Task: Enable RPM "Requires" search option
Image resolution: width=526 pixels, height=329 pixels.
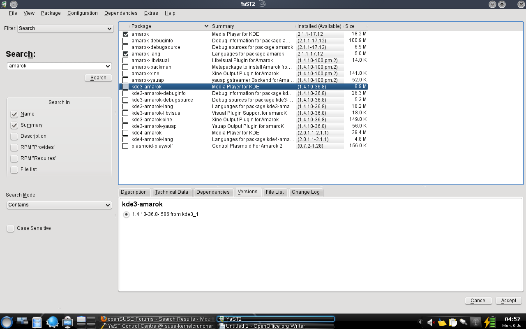Action: 14,158
